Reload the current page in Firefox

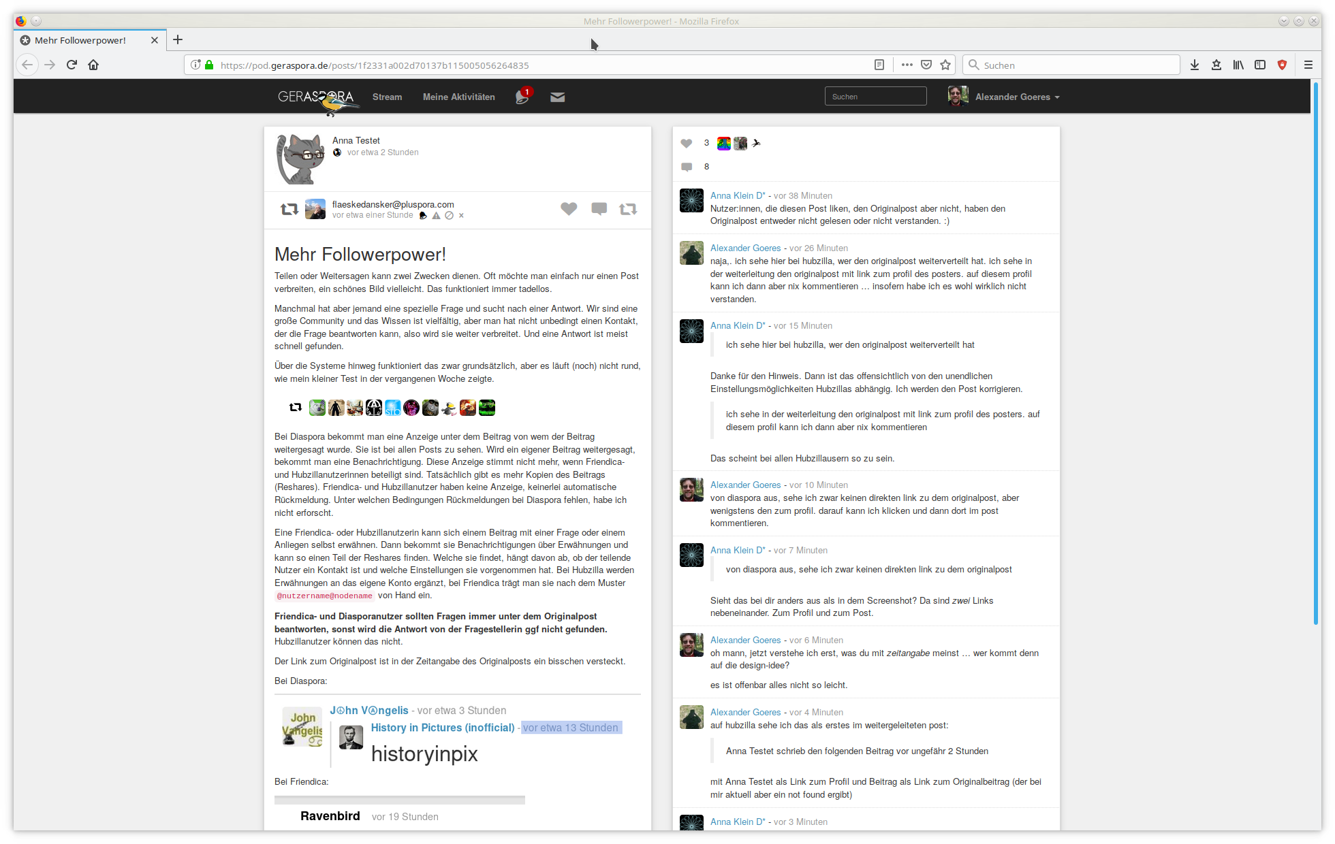tap(72, 65)
